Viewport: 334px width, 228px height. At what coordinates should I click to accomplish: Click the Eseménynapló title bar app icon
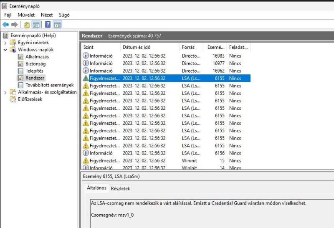click(x=5, y=6)
